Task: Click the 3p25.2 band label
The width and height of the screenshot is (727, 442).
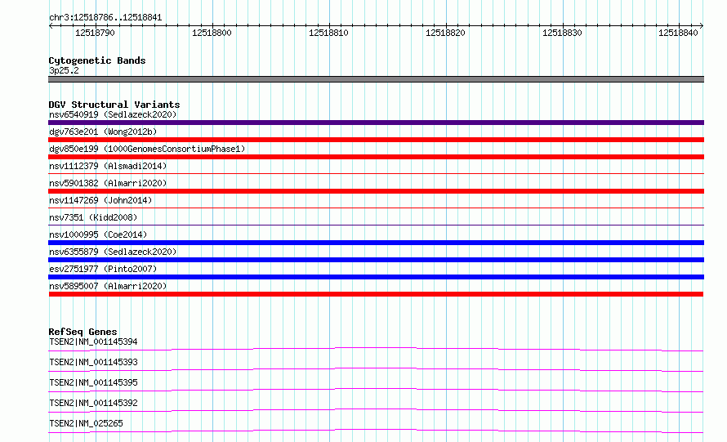Action: pos(64,70)
